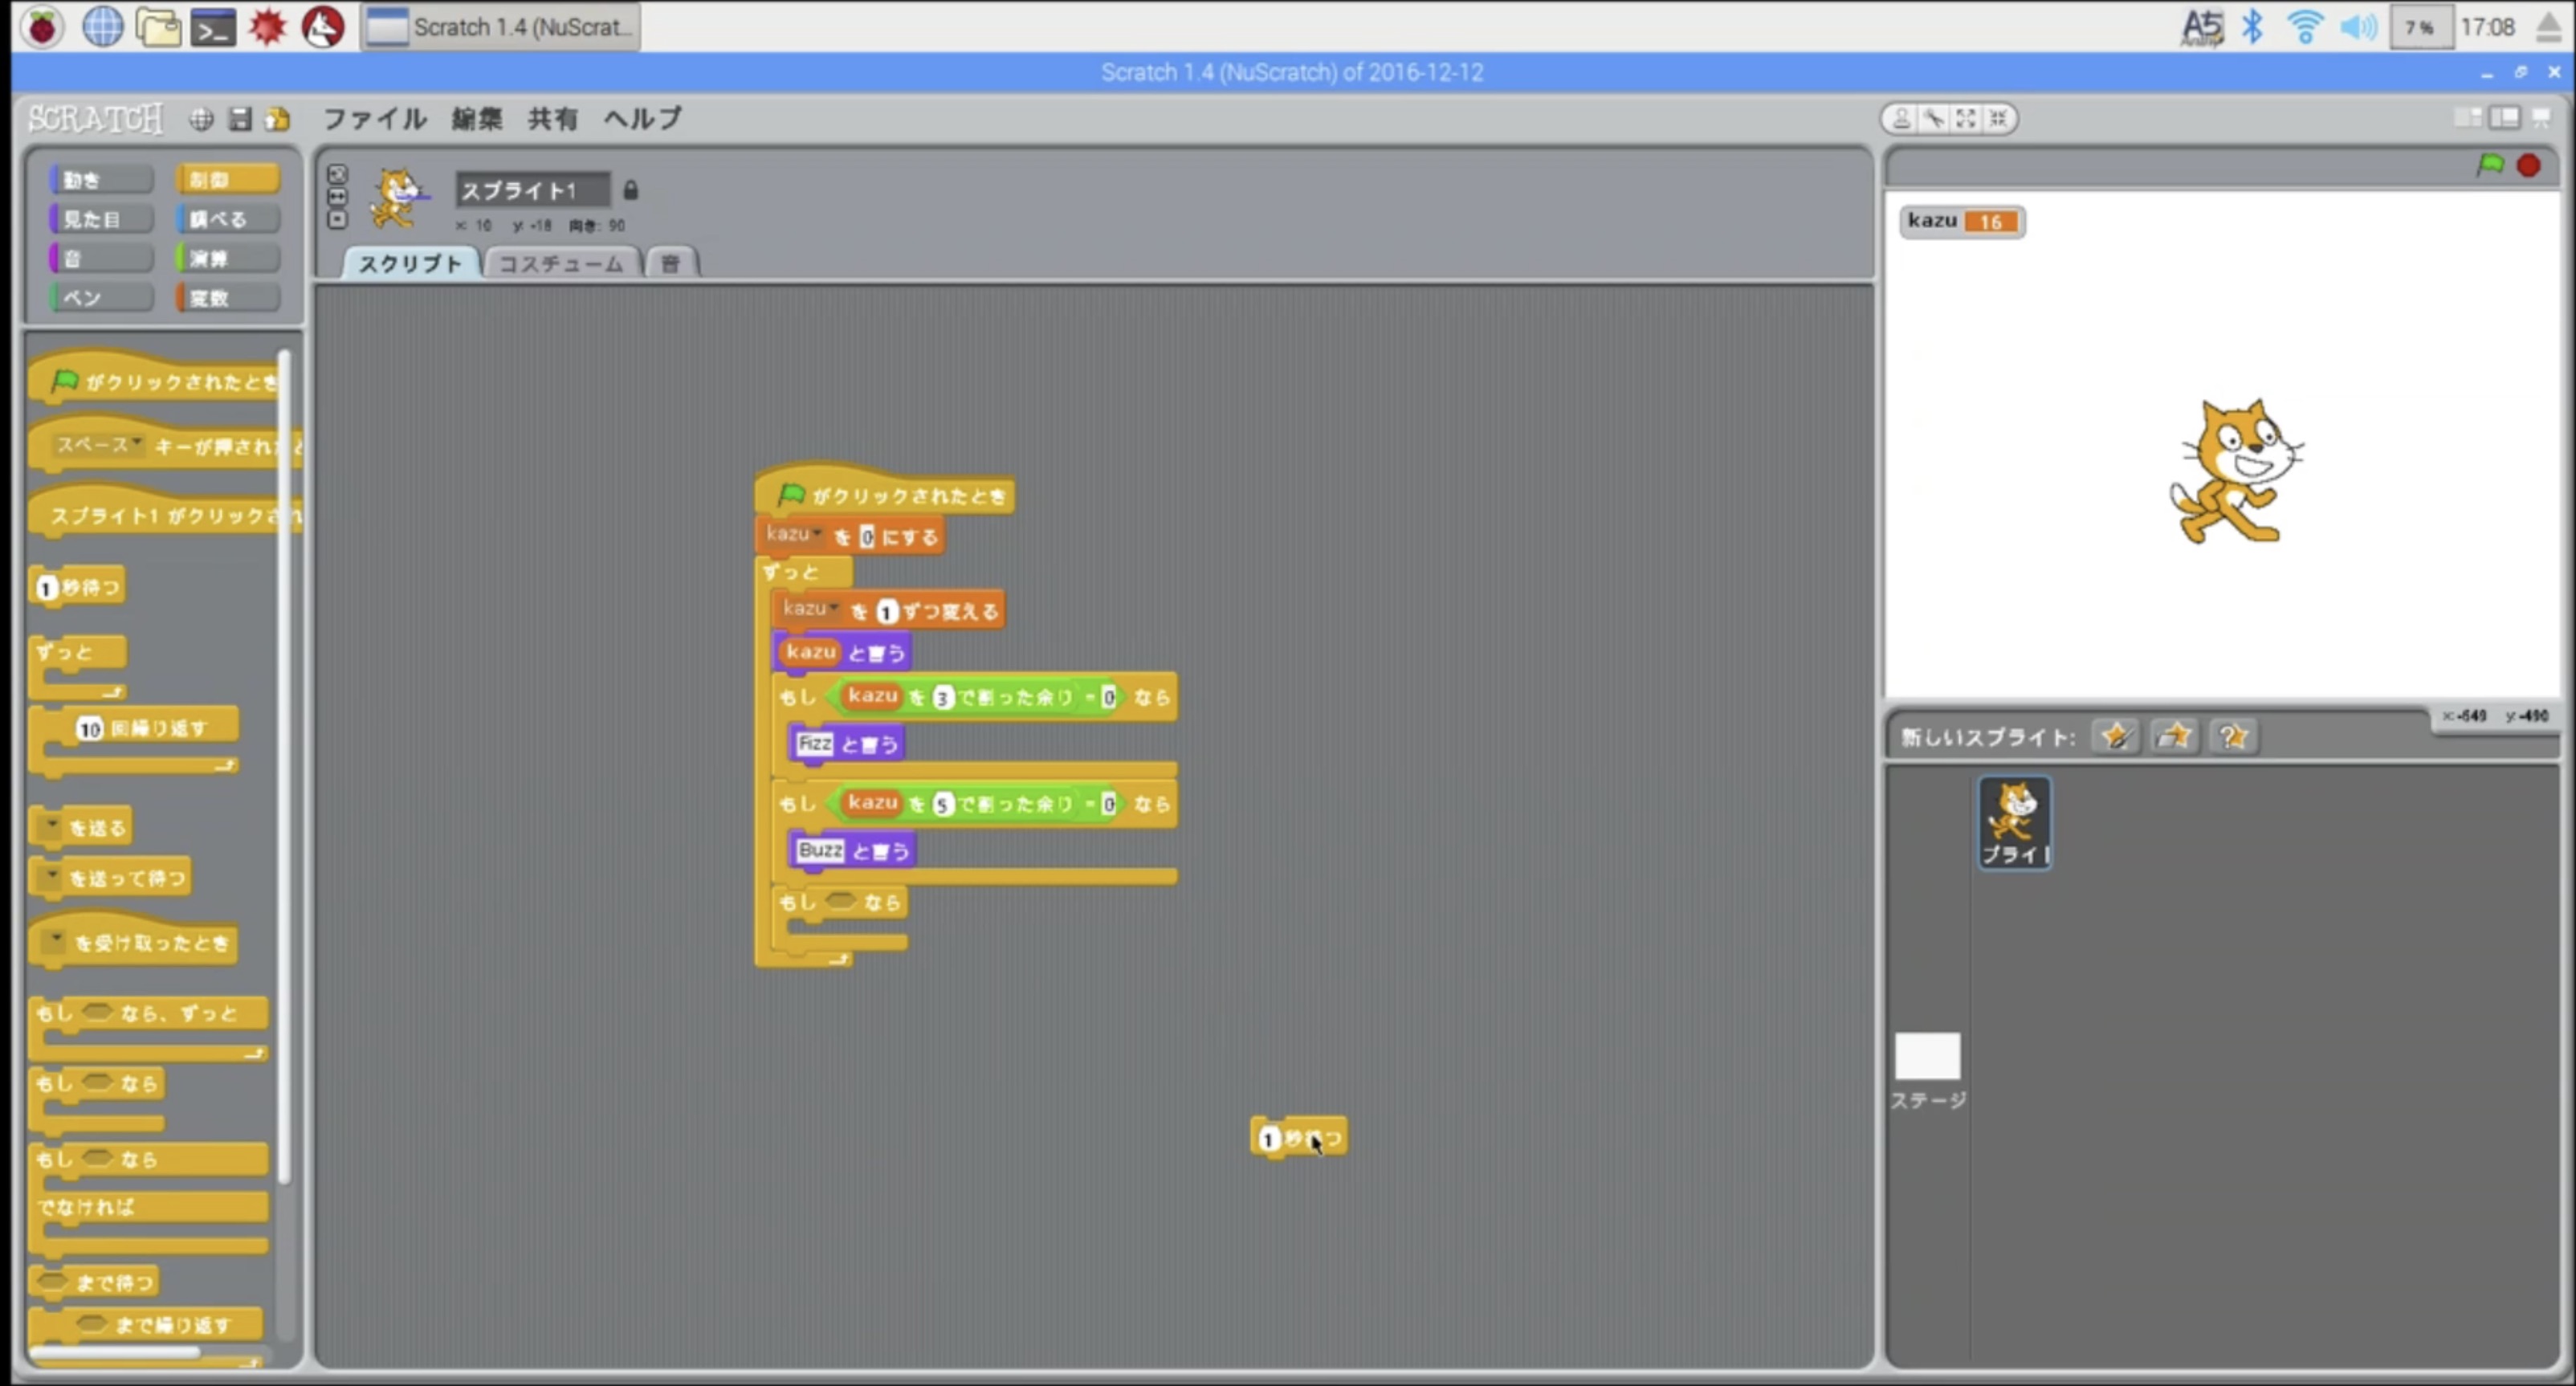
Task: Open message dropdown on 'を受け取ったとき' block
Action: tap(57, 941)
